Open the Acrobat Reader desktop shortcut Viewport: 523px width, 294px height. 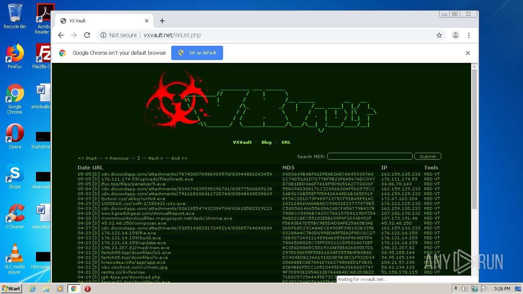coord(43,19)
